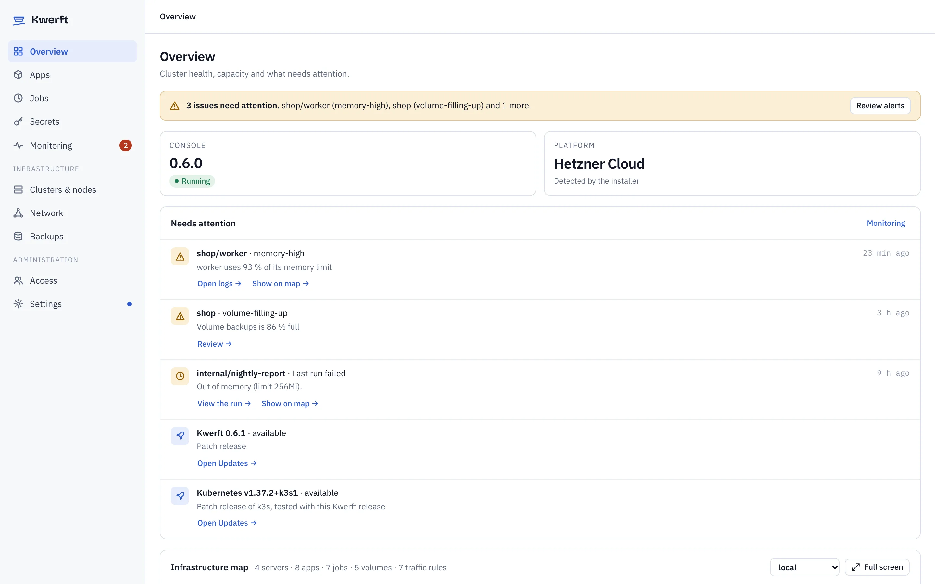This screenshot has width=935, height=584.
Task: Click the console version 0.6.0
Action: (x=186, y=164)
